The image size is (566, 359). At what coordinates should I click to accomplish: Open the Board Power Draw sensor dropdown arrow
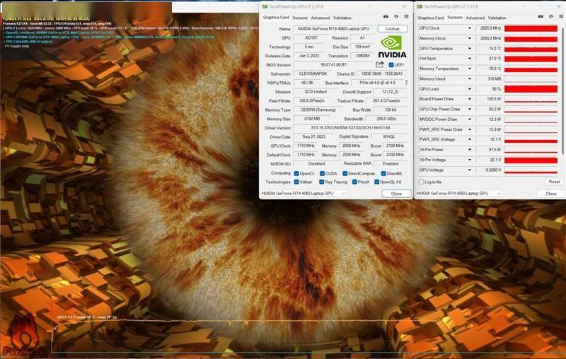pos(470,99)
